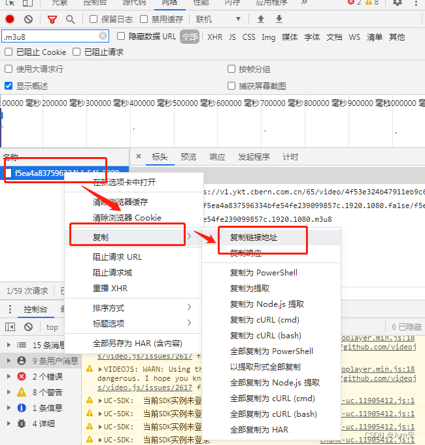
Task: Select the f5ea4a837596 request row
Action: click(64, 173)
